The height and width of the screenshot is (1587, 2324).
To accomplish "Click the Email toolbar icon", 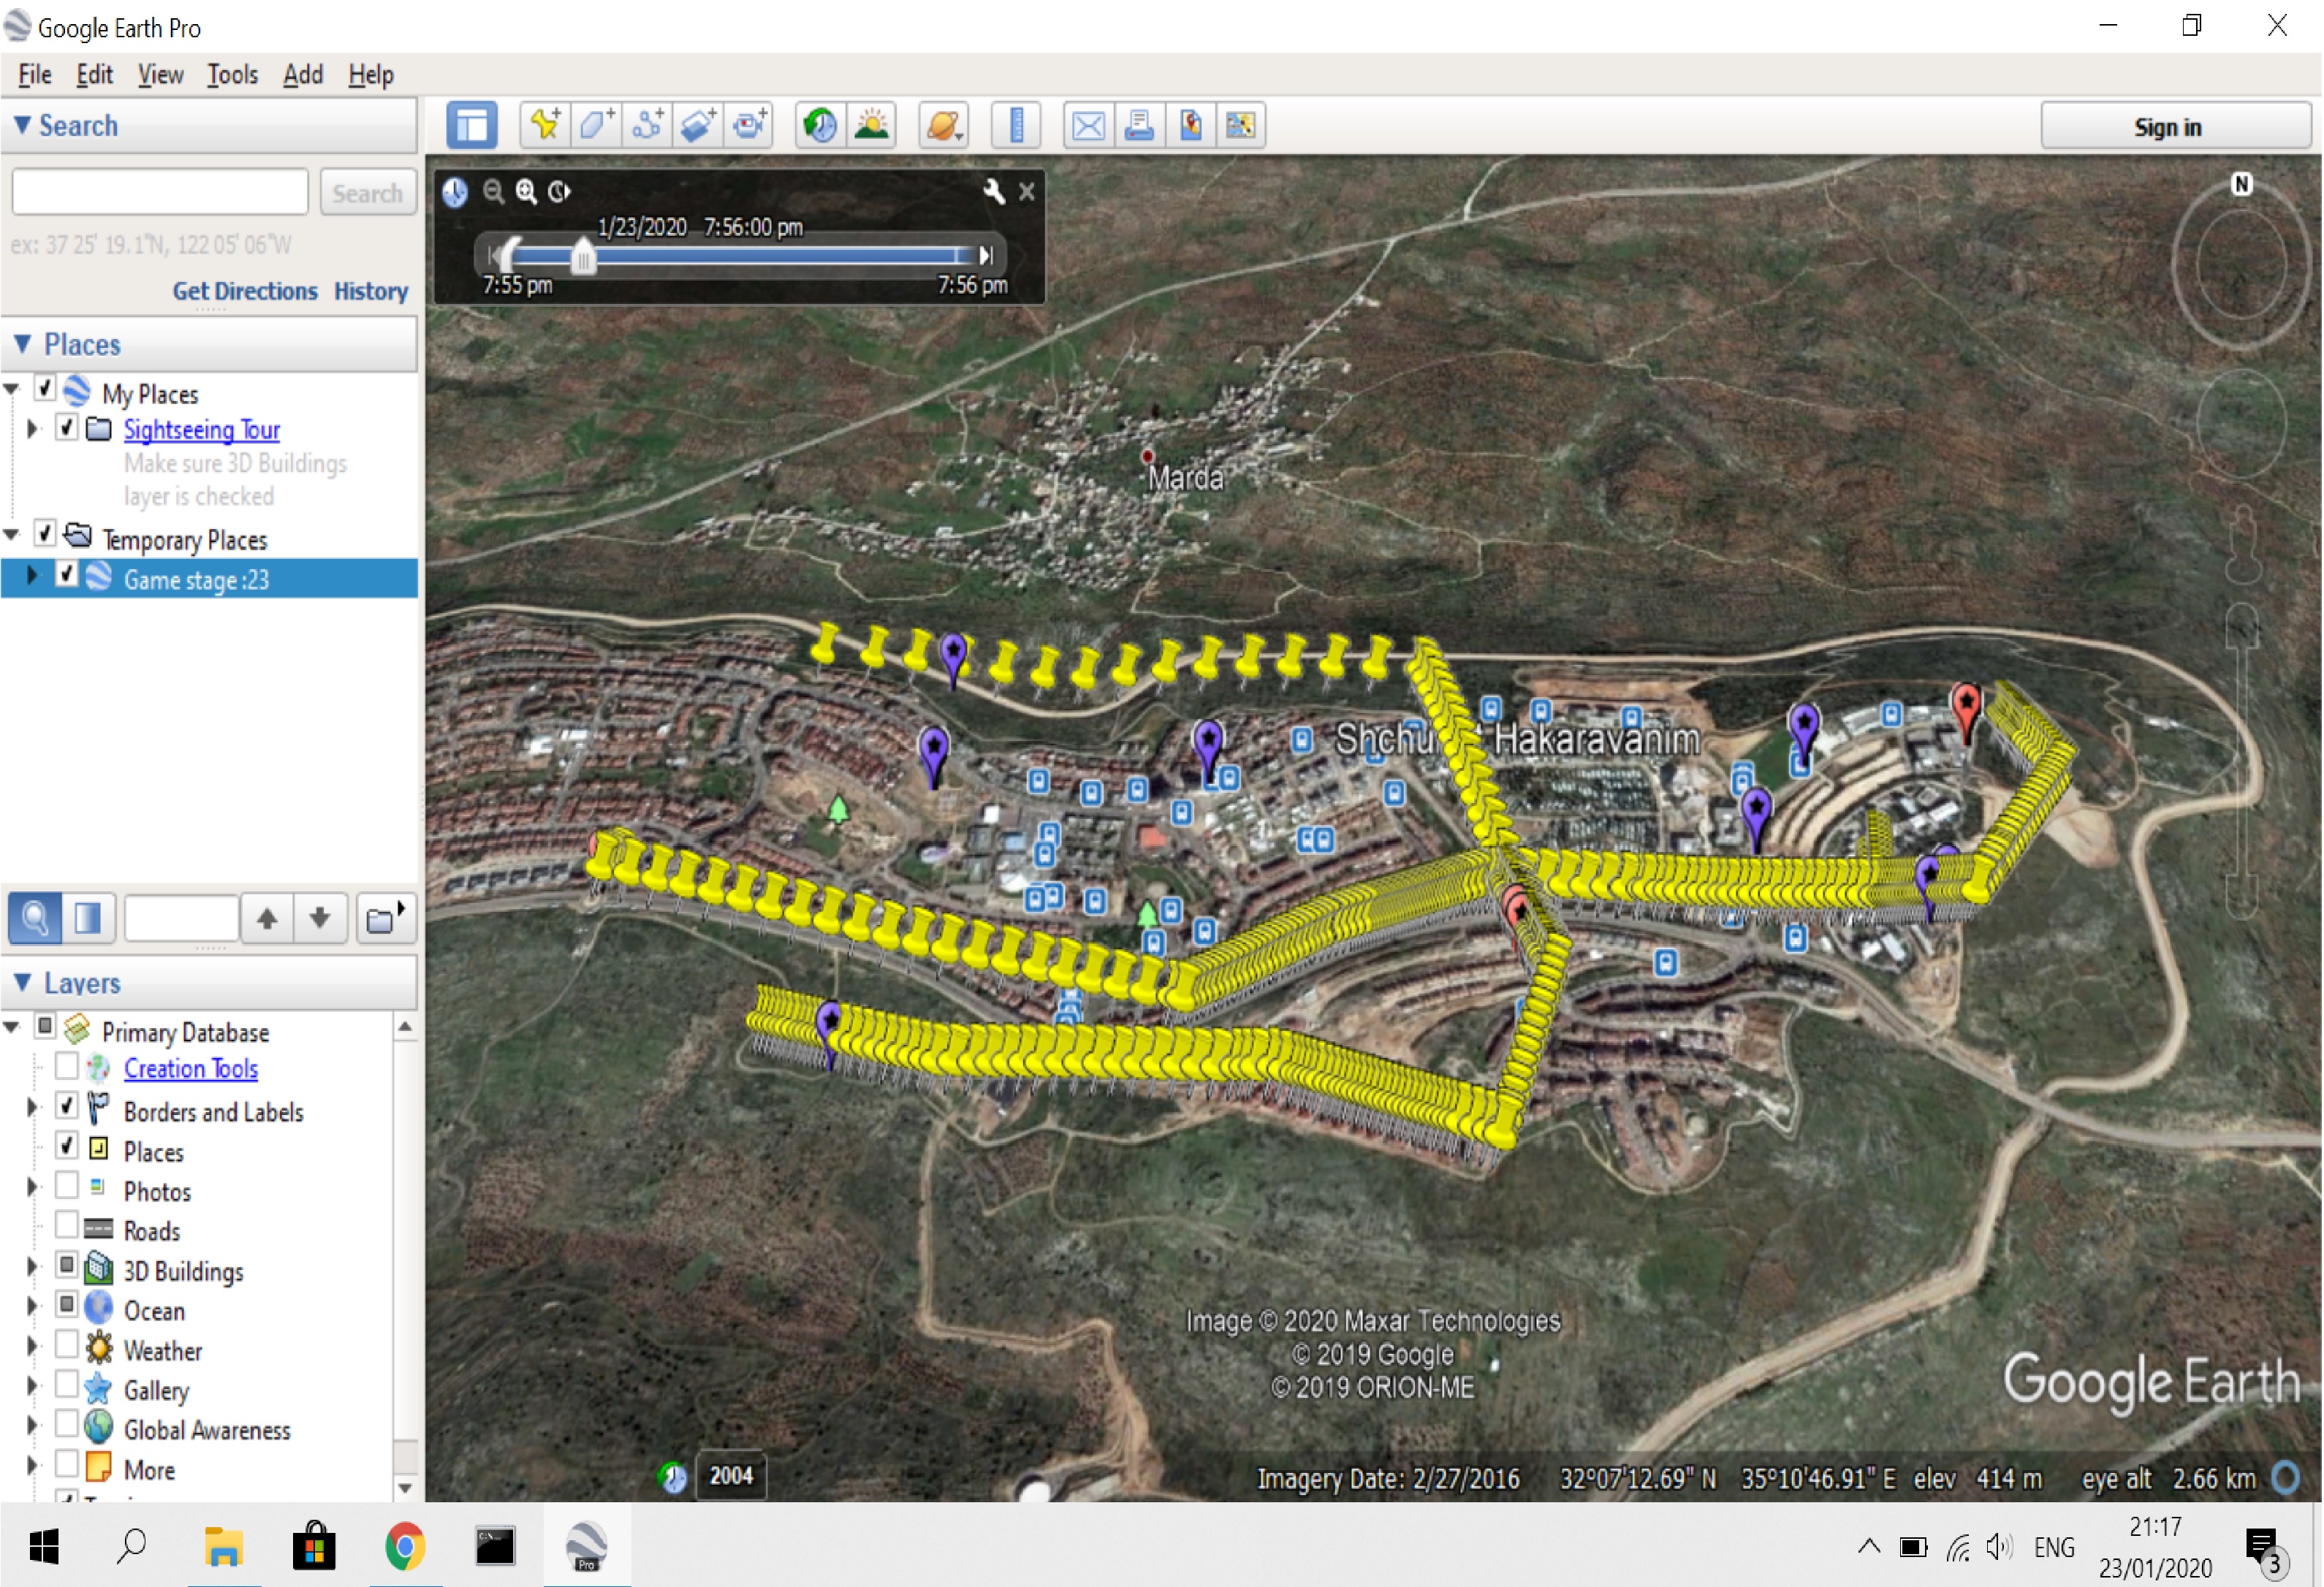I will tap(1088, 126).
